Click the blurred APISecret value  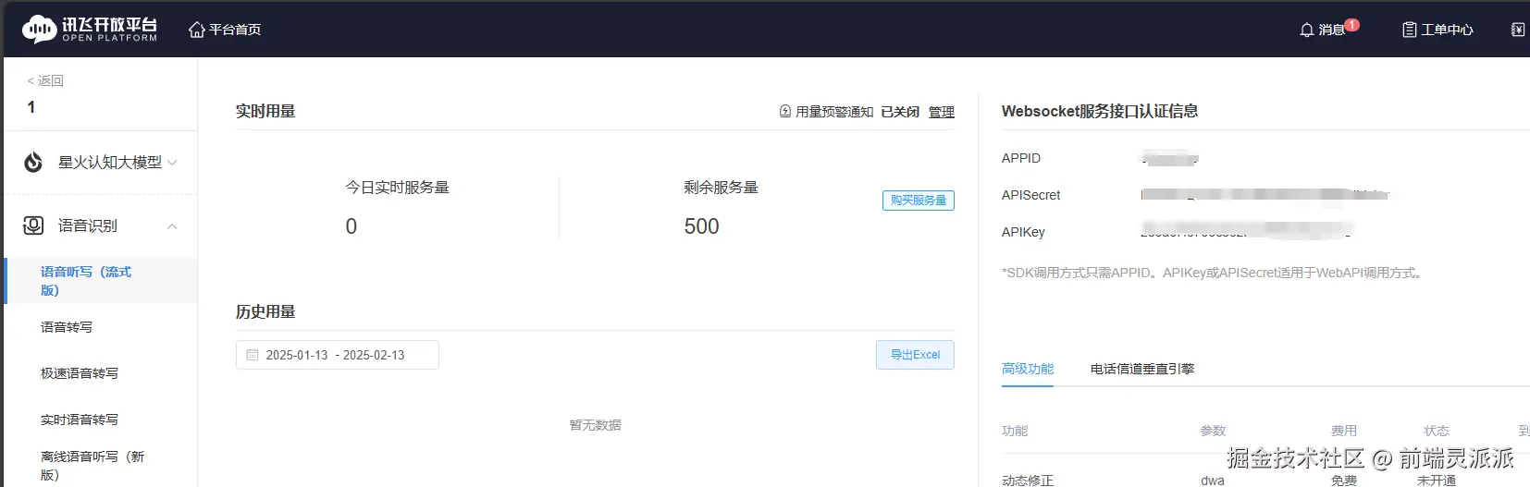[x=1265, y=195]
